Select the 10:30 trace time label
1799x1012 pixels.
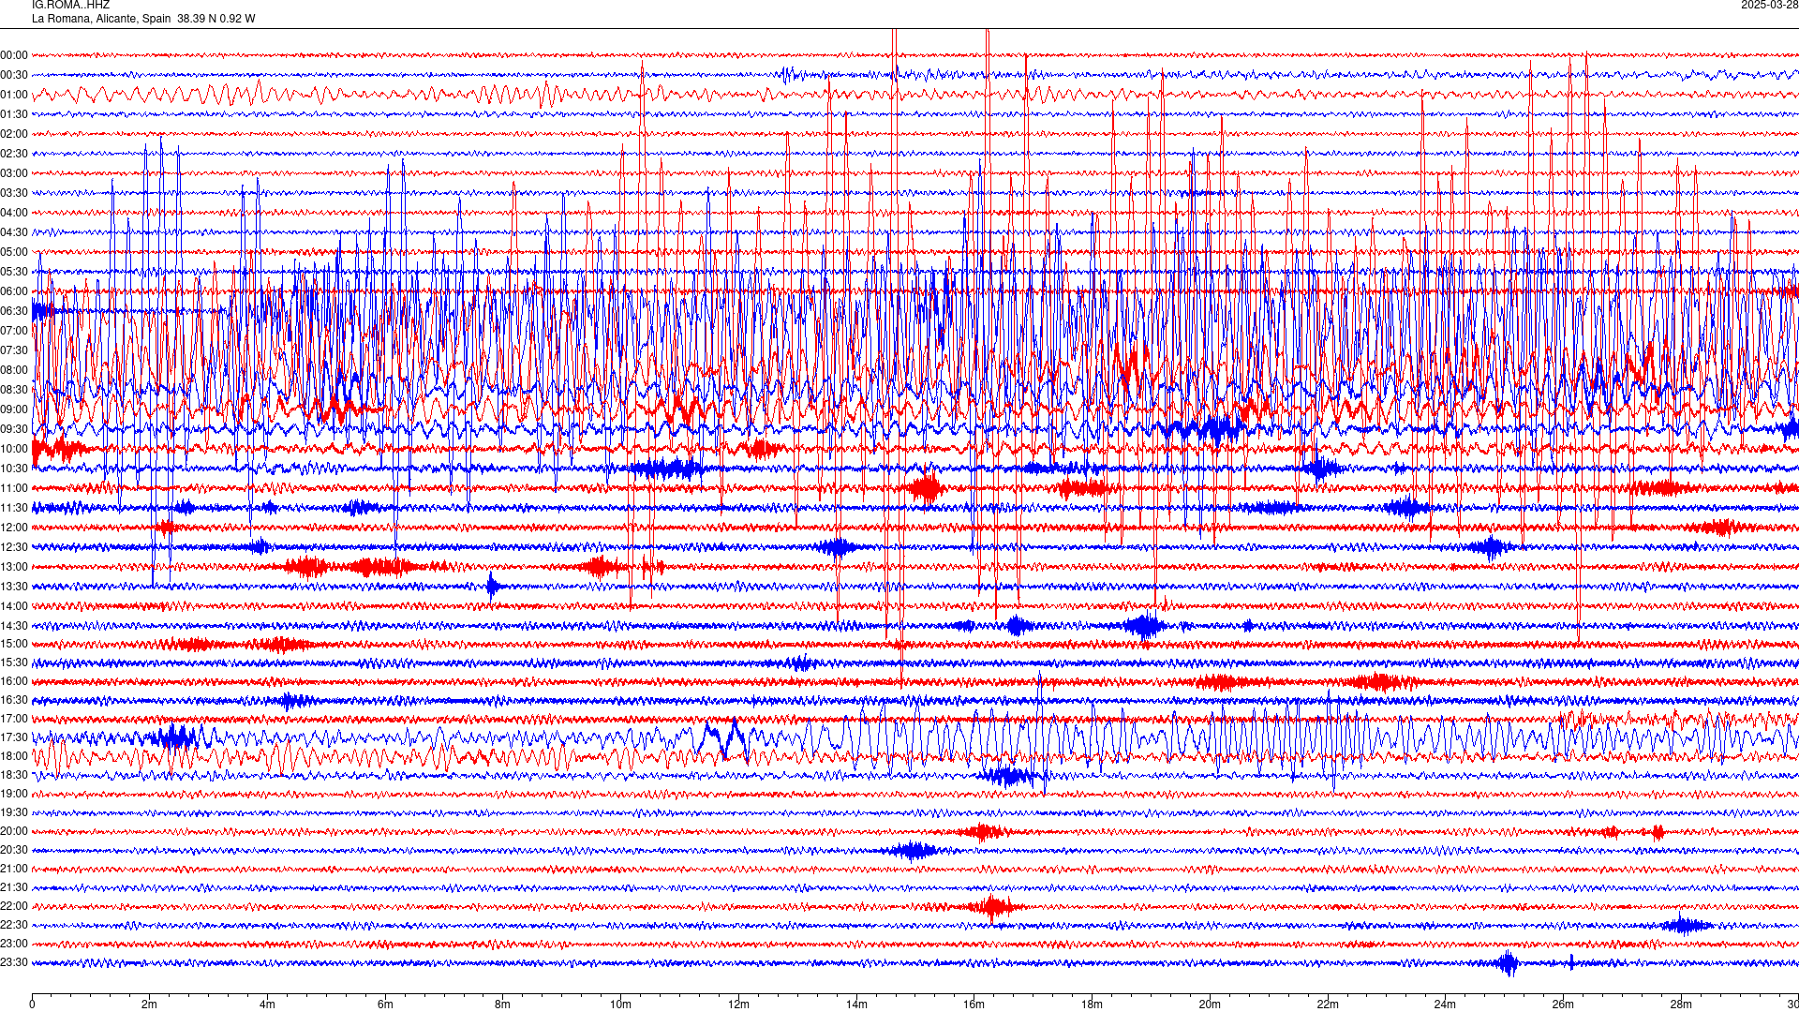point(14,469)
